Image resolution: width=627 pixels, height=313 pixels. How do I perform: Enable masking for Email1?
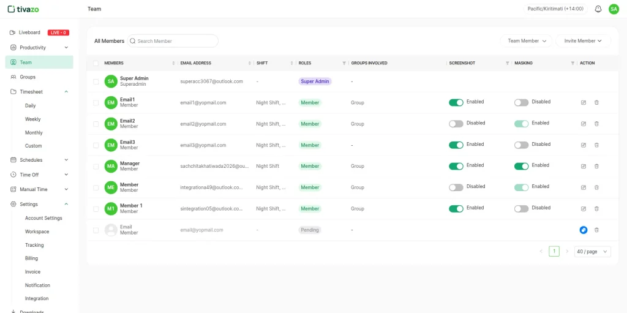pos(522,102)
